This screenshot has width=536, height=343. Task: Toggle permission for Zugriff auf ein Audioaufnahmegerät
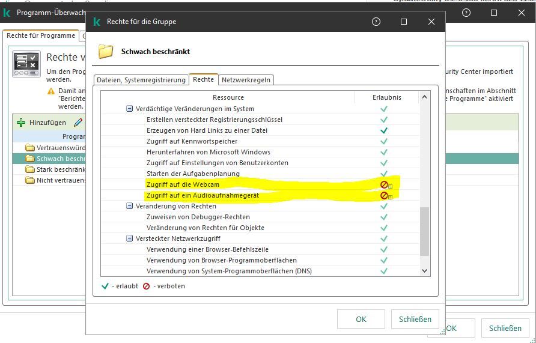tap(383, 195)
